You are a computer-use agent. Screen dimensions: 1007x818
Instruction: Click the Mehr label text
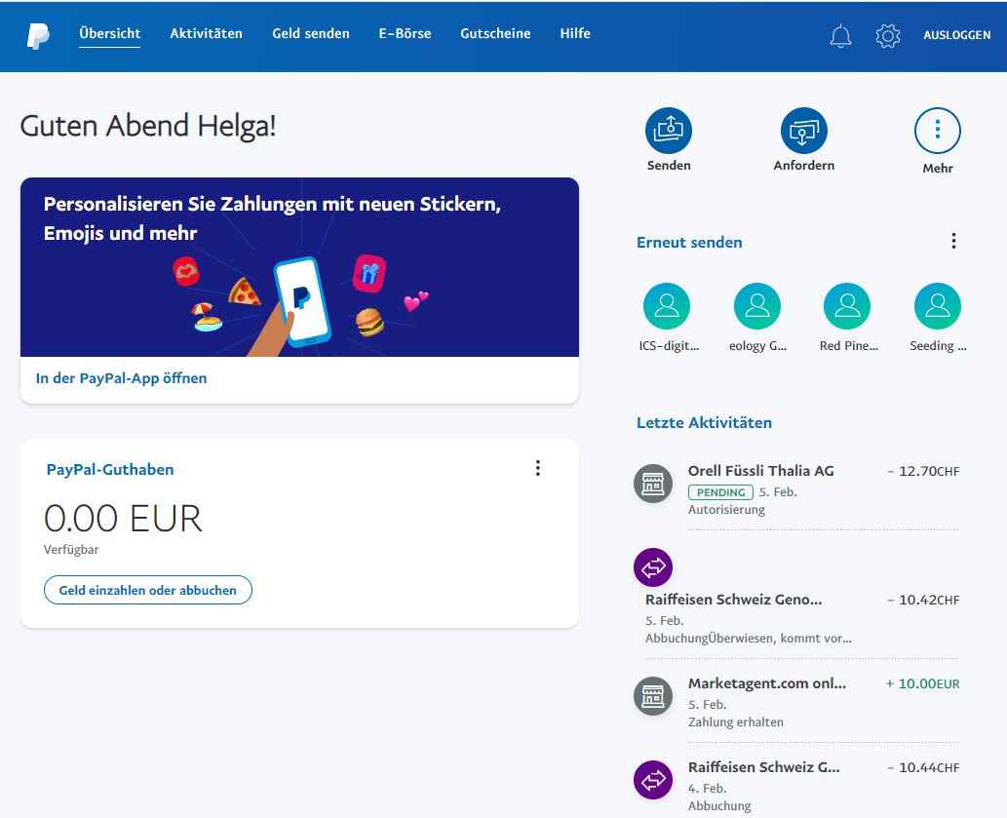[x=938, y=169]
